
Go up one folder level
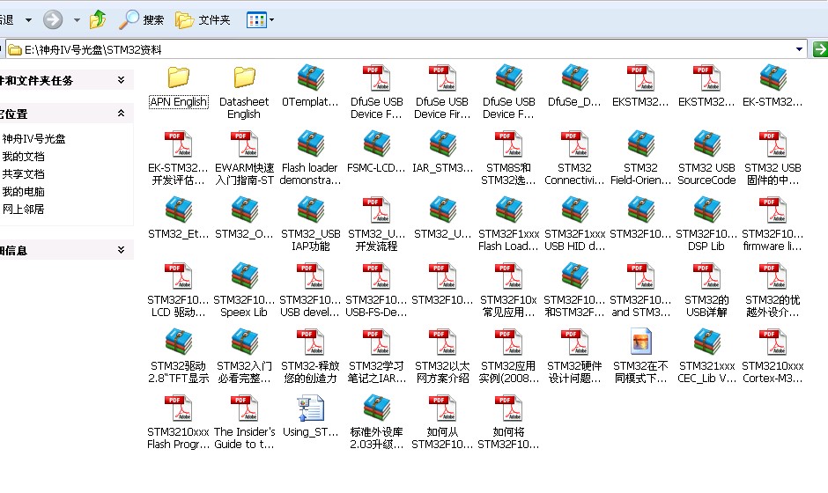[x=98, y=20]
